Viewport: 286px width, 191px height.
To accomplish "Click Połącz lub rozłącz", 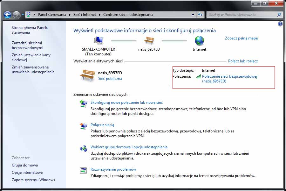I will click(243, 61).
